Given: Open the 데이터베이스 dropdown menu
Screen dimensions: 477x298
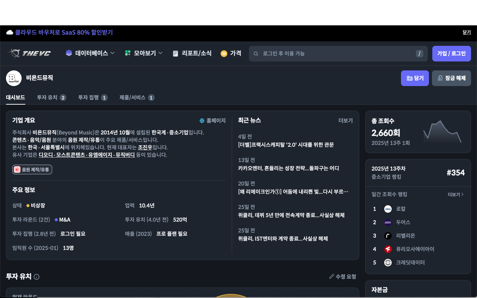Looking at the screenshot, I should click(90, 53).
